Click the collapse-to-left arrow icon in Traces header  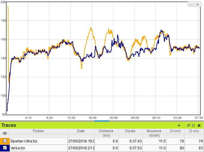[x=179, y=125]
